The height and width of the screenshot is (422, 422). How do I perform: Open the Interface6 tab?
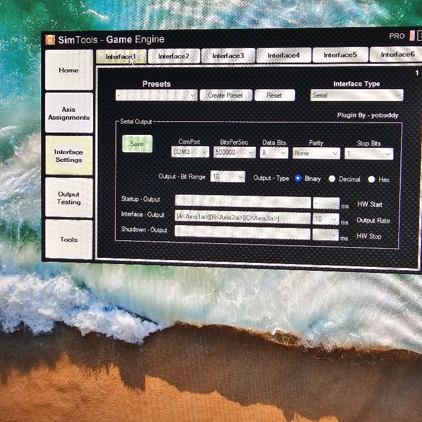[x=396, y=54]
